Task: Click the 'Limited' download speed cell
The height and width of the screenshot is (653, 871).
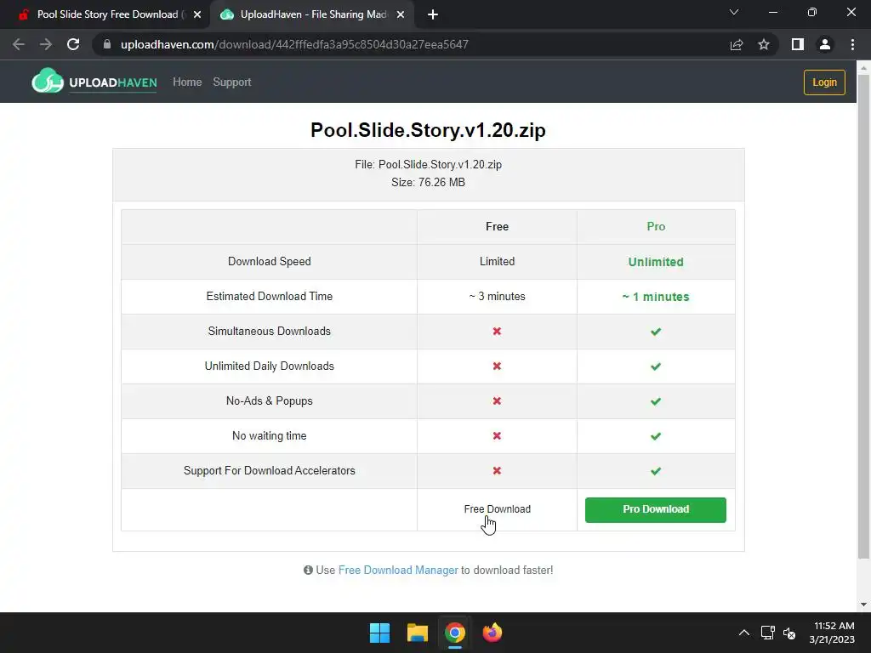Action: [x=497, y=262]
